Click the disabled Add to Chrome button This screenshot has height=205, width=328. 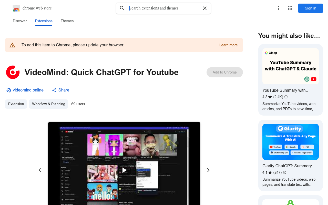pyautogui.click(x=225, y=72)
